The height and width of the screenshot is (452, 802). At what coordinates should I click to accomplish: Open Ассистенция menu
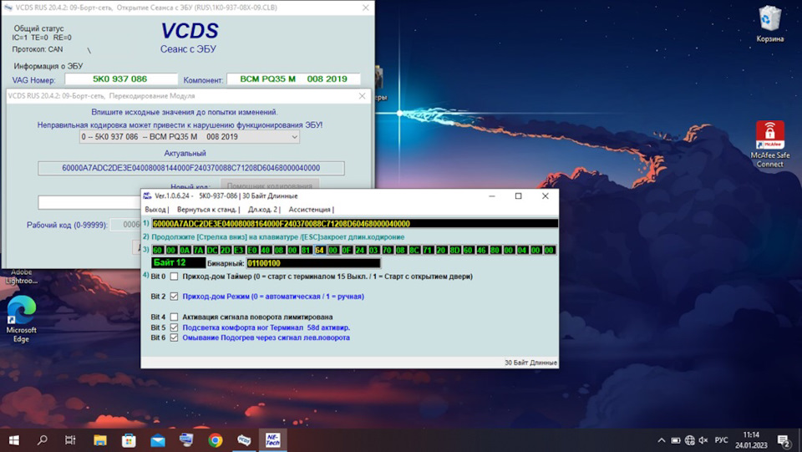[309, 210]
